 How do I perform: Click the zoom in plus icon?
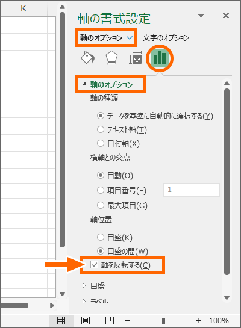coord(198,320)
